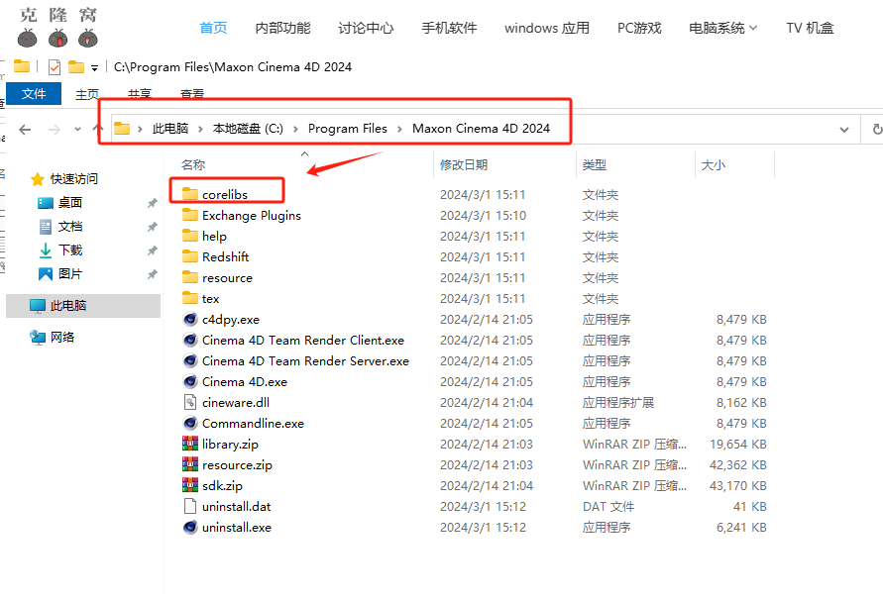This screenshot has width=883, height=600.
Task: Click the c4dpy.exe application icon
Action: pyautogui.click(x=190, y=319)
